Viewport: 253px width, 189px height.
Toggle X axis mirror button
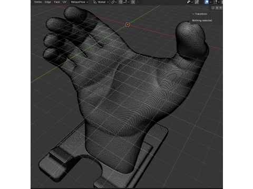pyautogui.click(x=217, y=8)
